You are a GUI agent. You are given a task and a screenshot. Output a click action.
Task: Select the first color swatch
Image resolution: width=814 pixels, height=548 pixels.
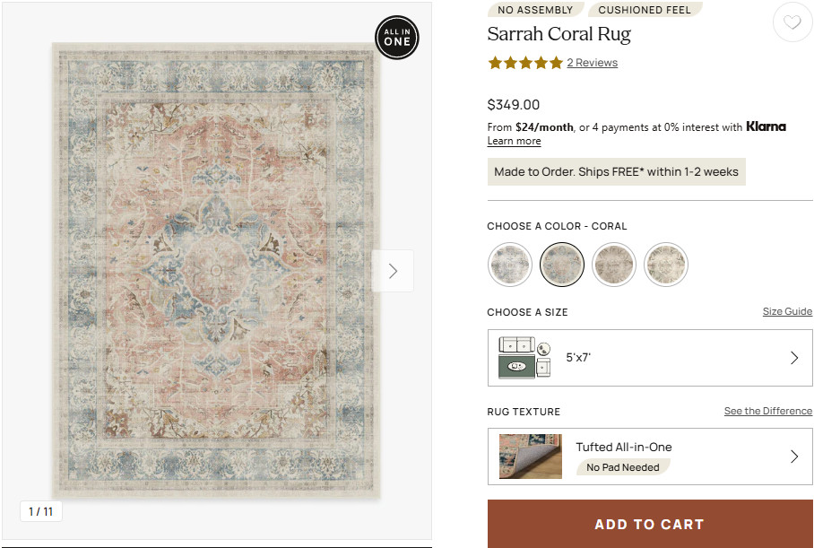(x=510, y=265)
